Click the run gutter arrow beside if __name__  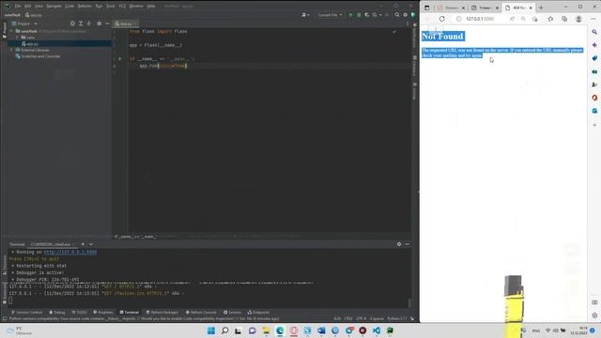click(x=120, y=59)
